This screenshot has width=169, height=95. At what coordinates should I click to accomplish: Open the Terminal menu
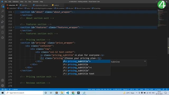(35, 2)
